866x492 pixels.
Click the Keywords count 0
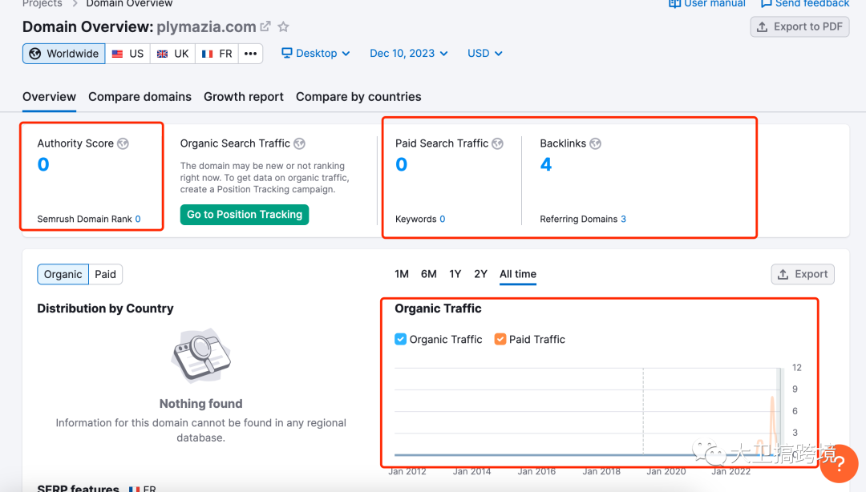(x=443, y=220)
